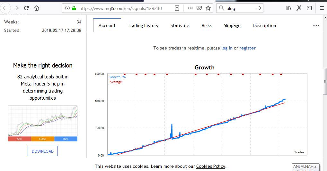Submit search with the arrow next to blog

coord(258,8)
